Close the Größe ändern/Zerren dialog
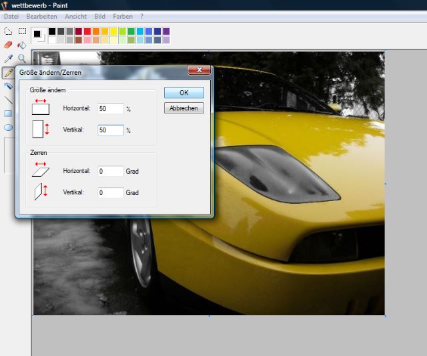This screenshot has width=427, height=356. (x=199, y=70)
